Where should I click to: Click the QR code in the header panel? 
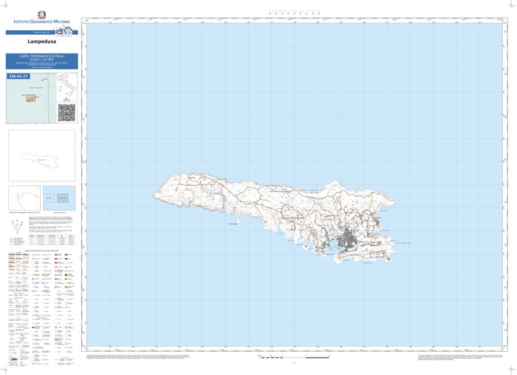(67, 112)
